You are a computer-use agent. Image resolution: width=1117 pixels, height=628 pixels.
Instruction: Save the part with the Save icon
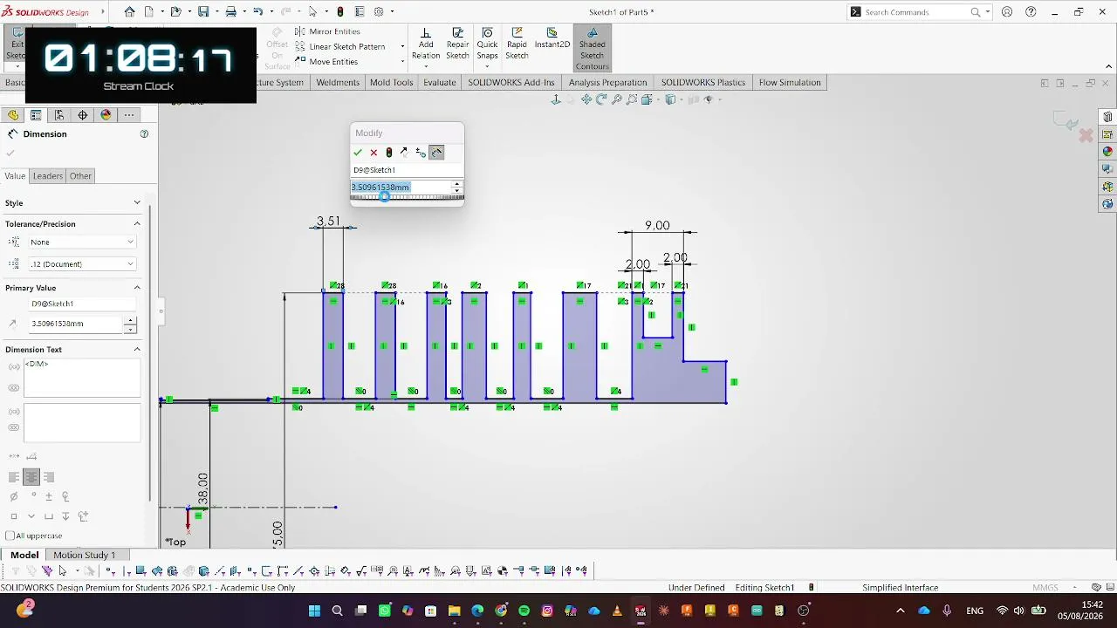click(203, 12)
